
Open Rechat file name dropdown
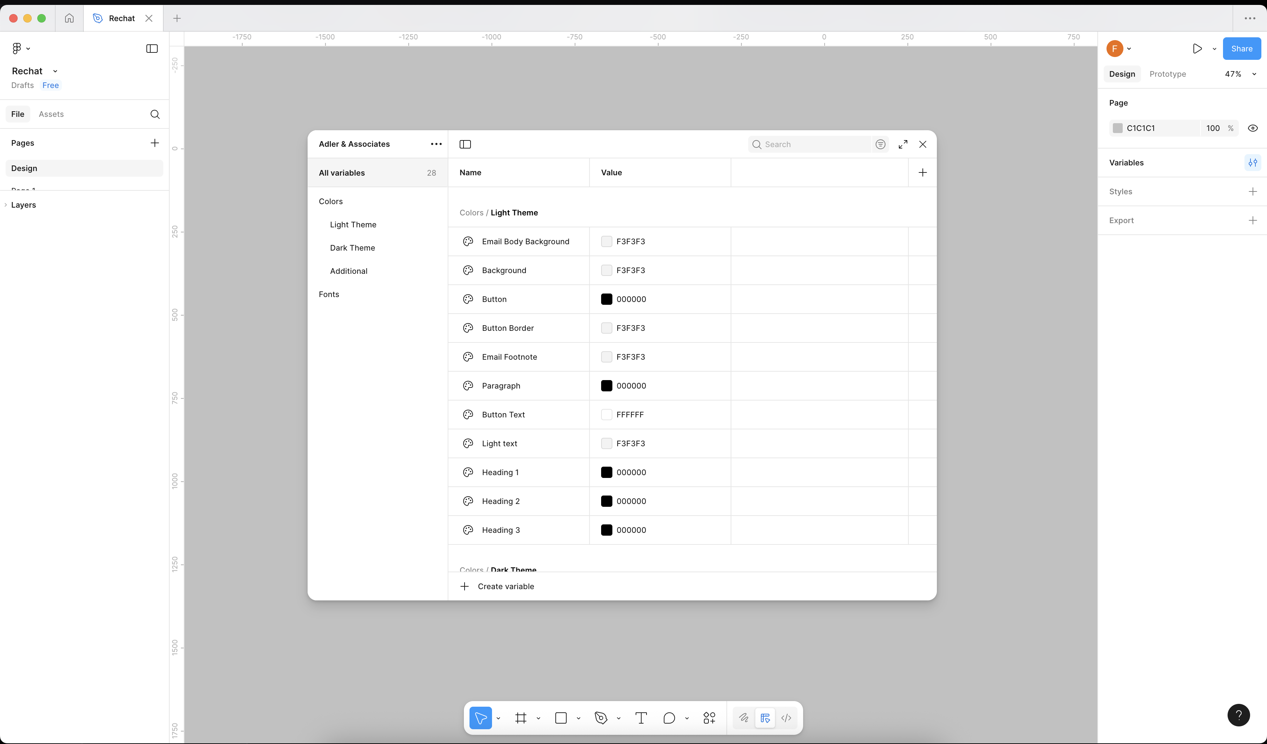point(55,71)
